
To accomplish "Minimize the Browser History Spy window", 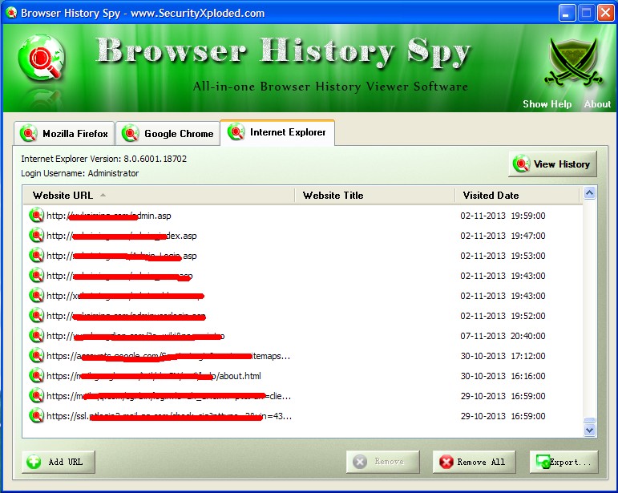I will click(567, 14).
